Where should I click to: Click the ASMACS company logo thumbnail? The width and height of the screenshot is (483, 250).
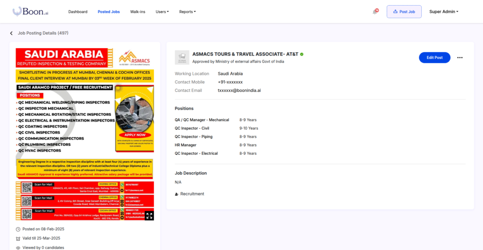click(x=182, y=57)
